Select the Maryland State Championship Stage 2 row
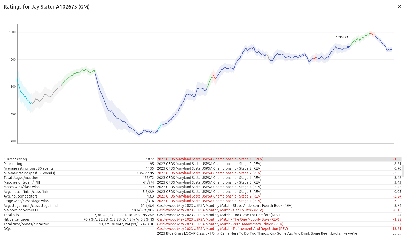The height and width of the screenshot is (238, 405). coord(279,196)
